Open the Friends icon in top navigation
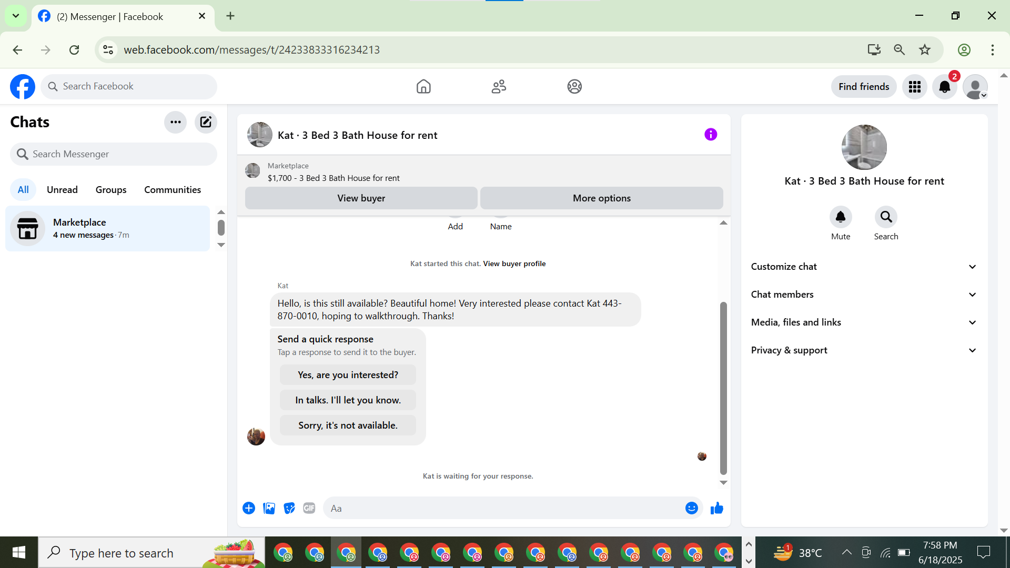The height and width of the screenshot is (568, 1010). click(x=499, y=87)
